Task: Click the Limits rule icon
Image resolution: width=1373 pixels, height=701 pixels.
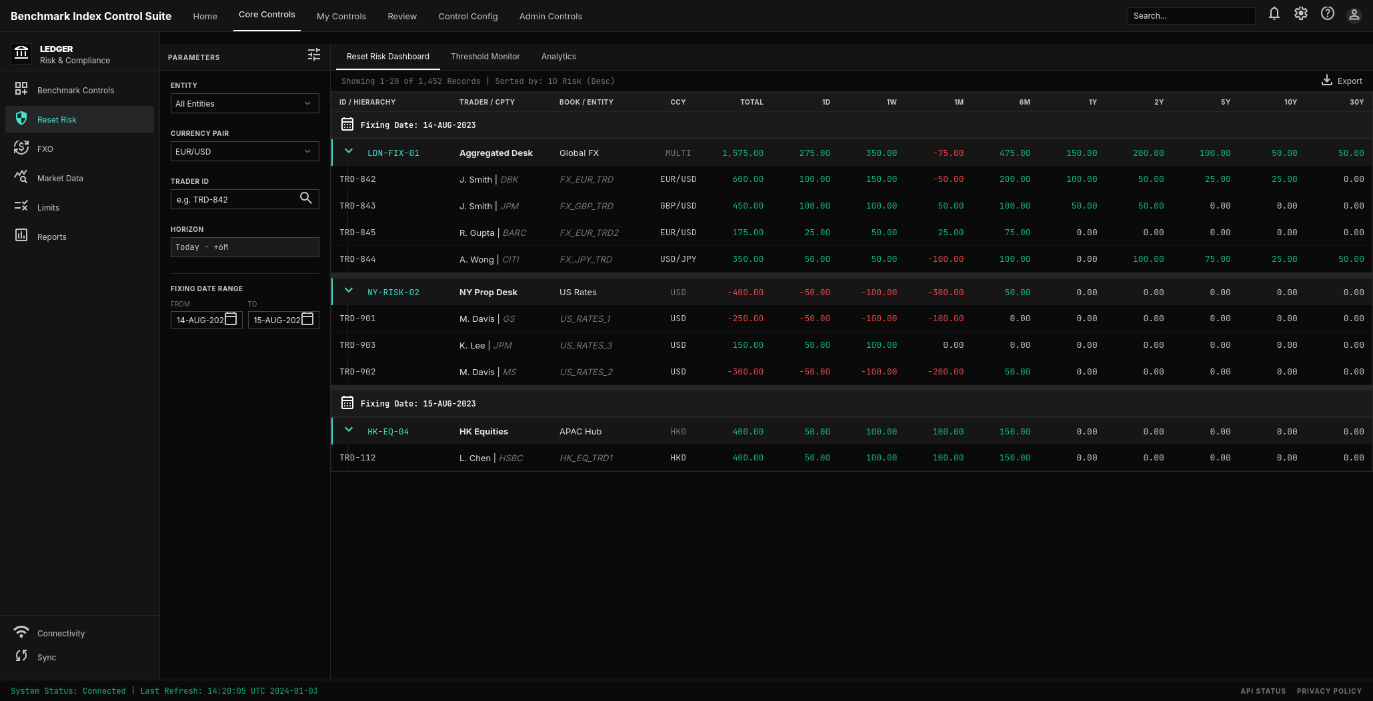Action: click(21, 206)
